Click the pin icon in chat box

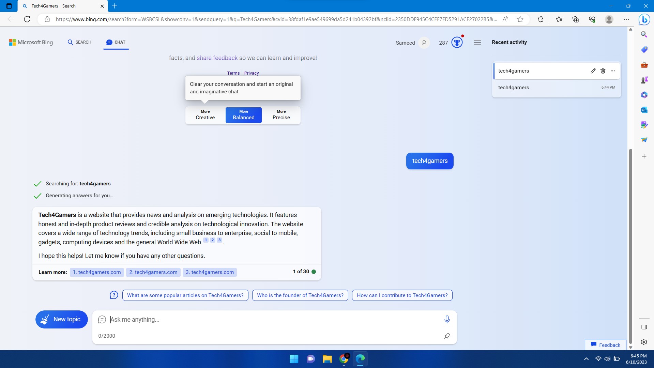447,336
